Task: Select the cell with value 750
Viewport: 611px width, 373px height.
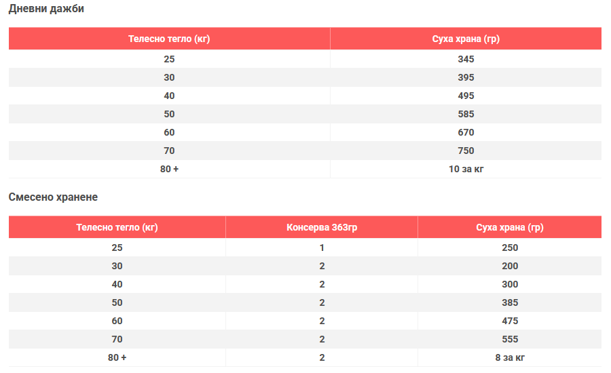Action: tap(466, 151)
